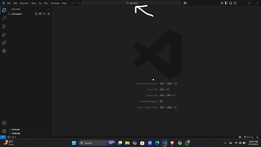Open Explorer views and more actions
Screen dimensions: 261x147
coord(49,9)
